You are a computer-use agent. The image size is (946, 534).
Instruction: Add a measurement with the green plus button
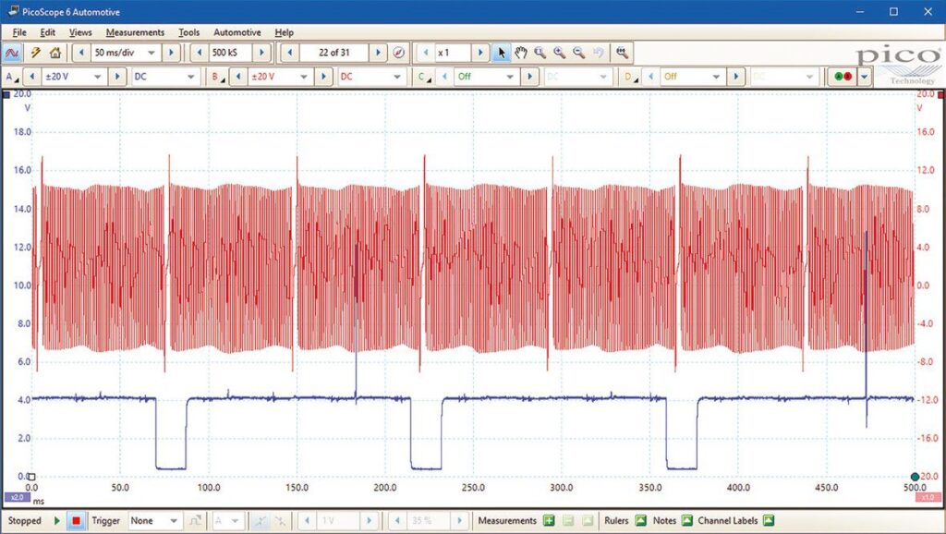pyautogui.click(x=551, y=520)
